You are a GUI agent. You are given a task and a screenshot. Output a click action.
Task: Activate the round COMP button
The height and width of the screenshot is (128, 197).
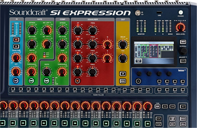tap(46, 81)
